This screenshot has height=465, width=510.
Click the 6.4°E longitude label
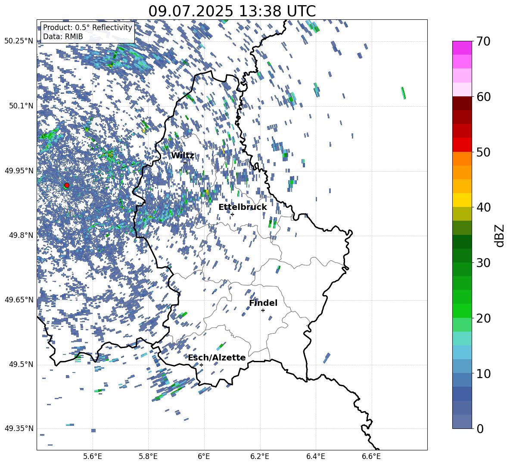pyautogui.click(x=315, y=456)
